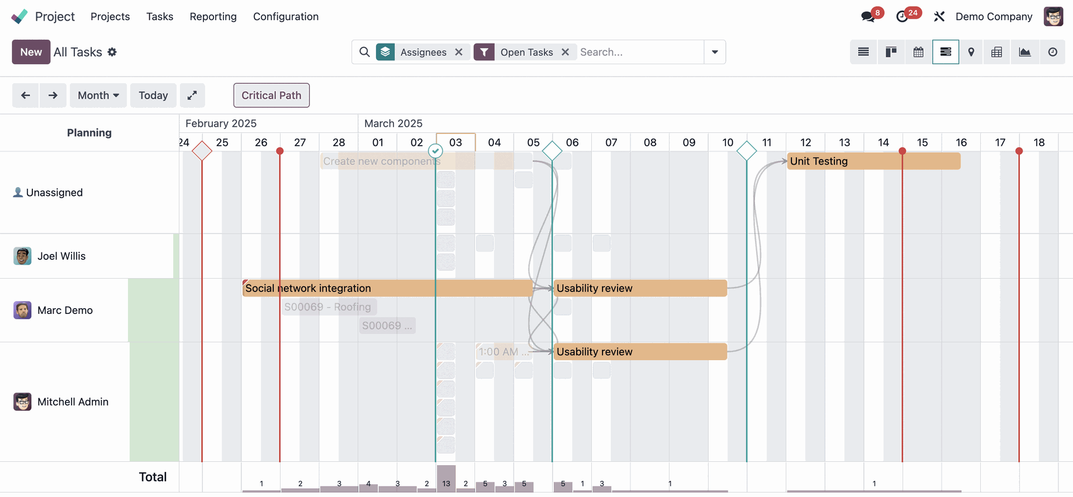Open the Configuration menu

click(x=286, y=17)
